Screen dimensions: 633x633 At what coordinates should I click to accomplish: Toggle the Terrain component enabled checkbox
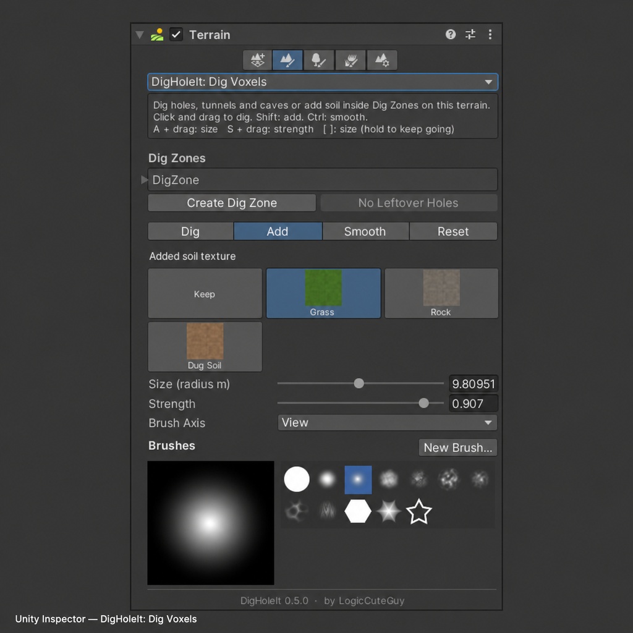click(176, 35)
